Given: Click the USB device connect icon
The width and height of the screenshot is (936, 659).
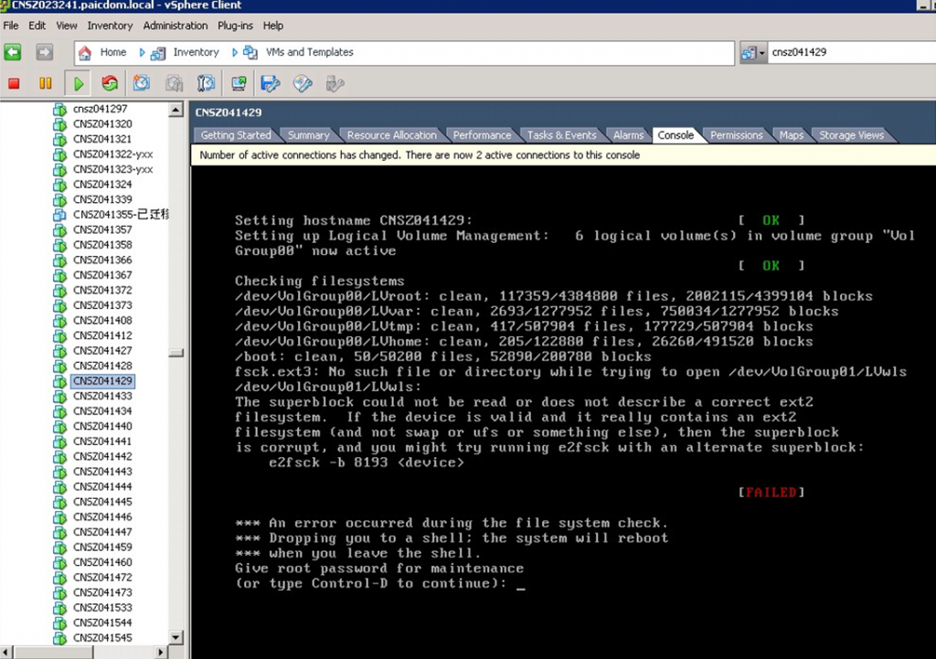Looking at the screenshot, I should [x=335, y=83].
